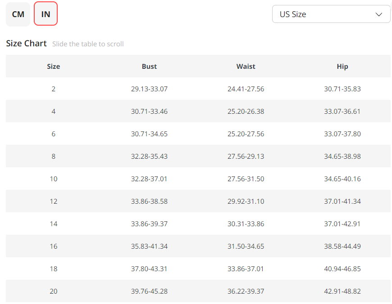This screenshot has height=304, width=392.
Task: Click the Bust column header
Action: 149,66
